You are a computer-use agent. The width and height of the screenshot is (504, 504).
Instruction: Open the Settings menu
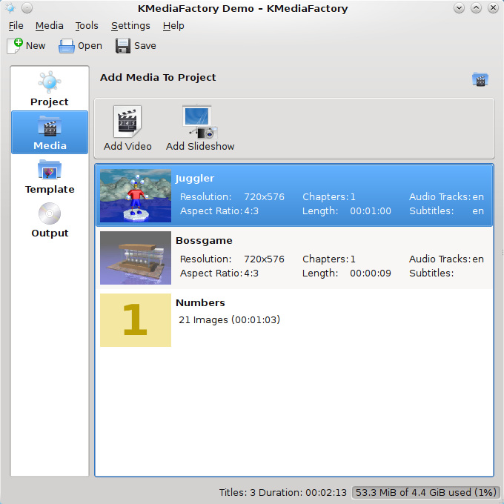tap(130, 26)
